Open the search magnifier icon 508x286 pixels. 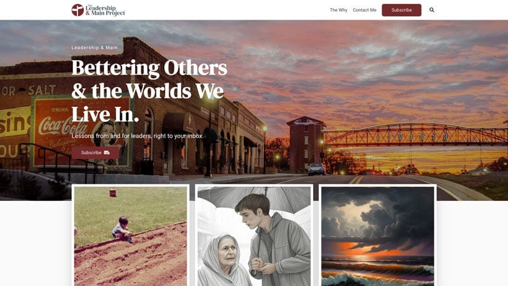pyautogui.click(x=432, y=10)
